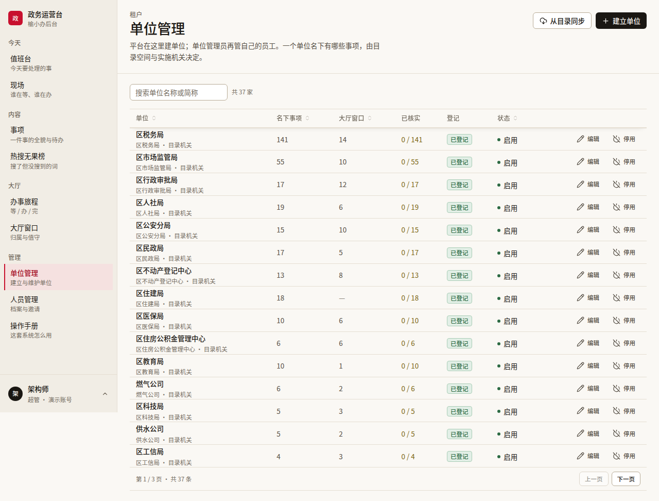The height and width of the screenshot is (501, 659).
Task: Click the 从目录同步 button
Action: [x=562, y=21]
